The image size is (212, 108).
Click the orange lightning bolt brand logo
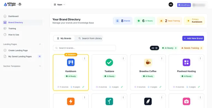coord(71,101)
